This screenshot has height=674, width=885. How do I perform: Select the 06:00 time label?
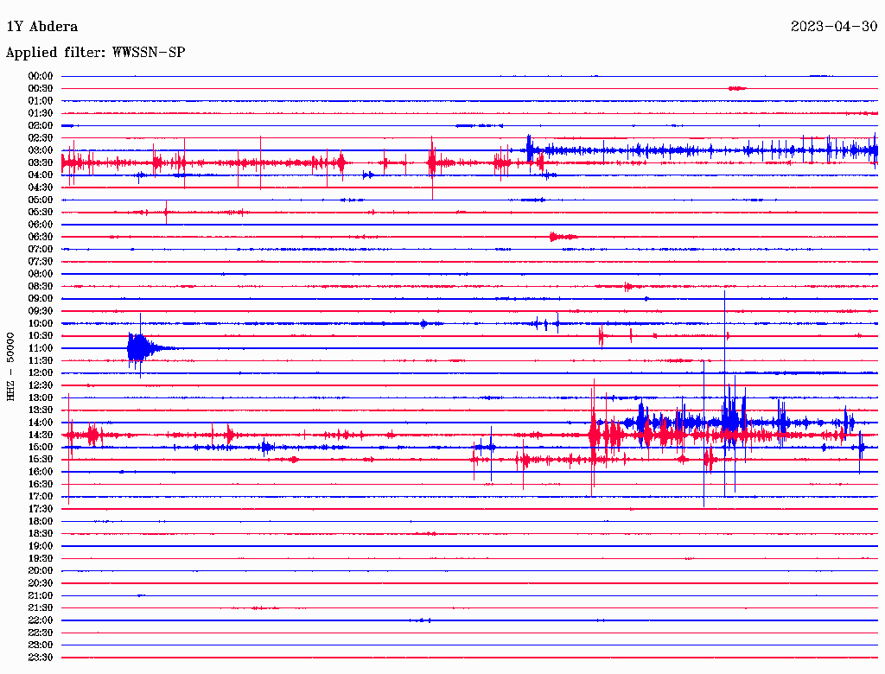41,225
